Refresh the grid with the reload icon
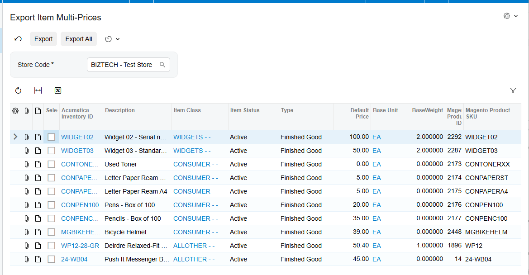Viewport: 529px width, 275px height. point(18,90)
